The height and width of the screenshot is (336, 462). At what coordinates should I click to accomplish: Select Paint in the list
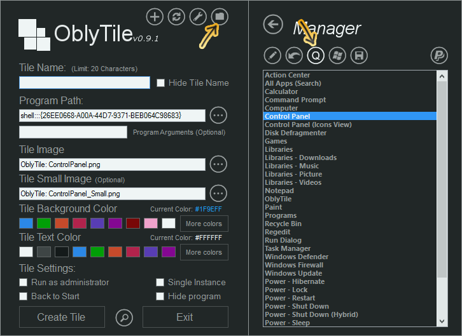click(350, 207)
